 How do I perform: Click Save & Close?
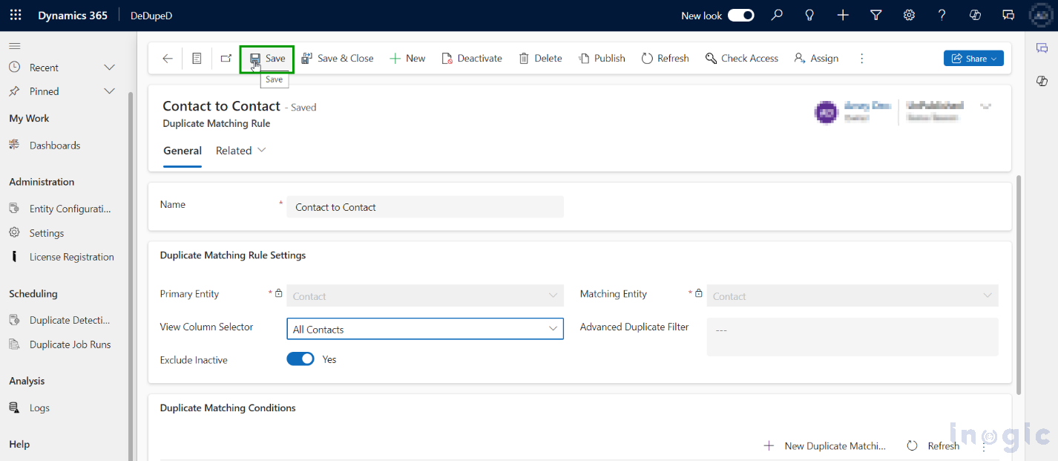(x=338, y=59)
